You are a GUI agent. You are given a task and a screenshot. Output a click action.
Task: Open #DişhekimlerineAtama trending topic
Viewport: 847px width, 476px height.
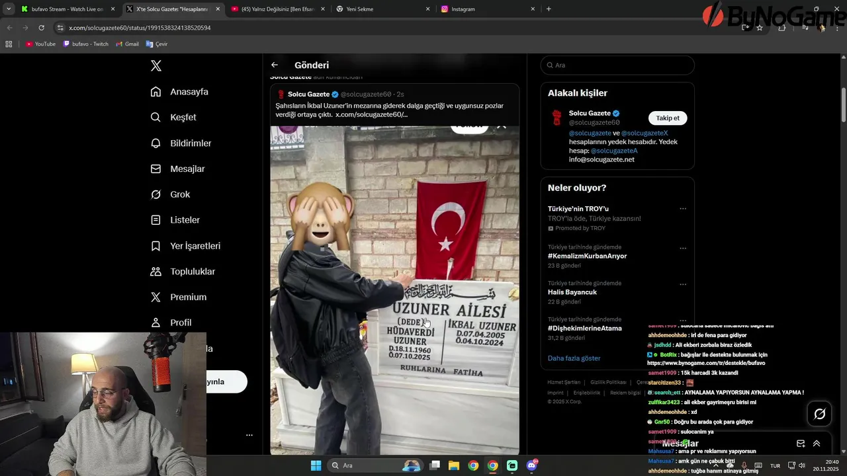click(585, 328)
